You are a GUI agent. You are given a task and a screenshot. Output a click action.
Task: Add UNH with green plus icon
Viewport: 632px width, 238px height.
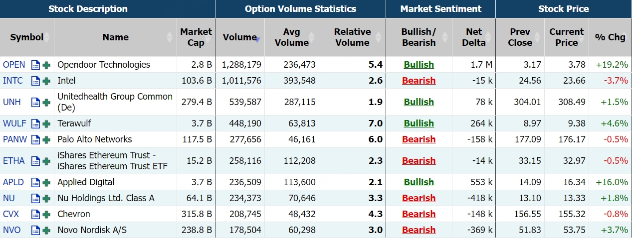click(x=46, y=102)
